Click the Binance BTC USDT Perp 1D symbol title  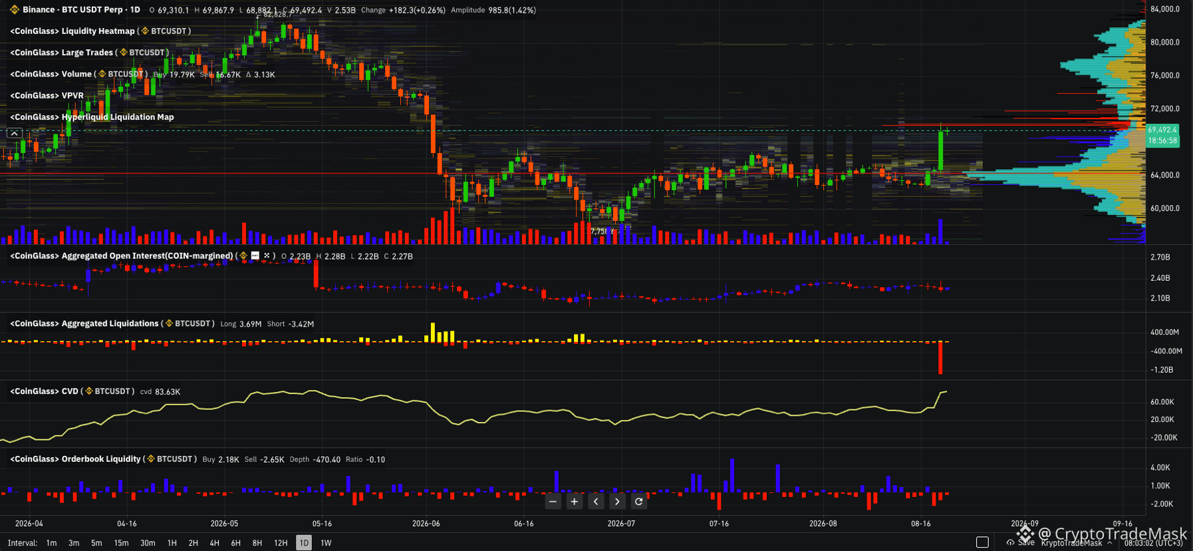click(81, 10)
